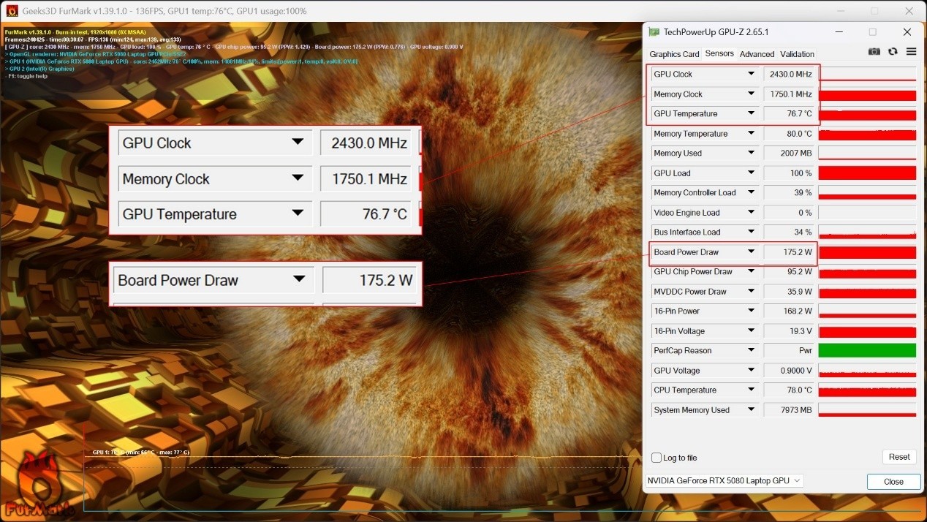This screenshot has height=522, width=927.
Task: Click the green PerfCap Reason graph bar
Action: 866,350
